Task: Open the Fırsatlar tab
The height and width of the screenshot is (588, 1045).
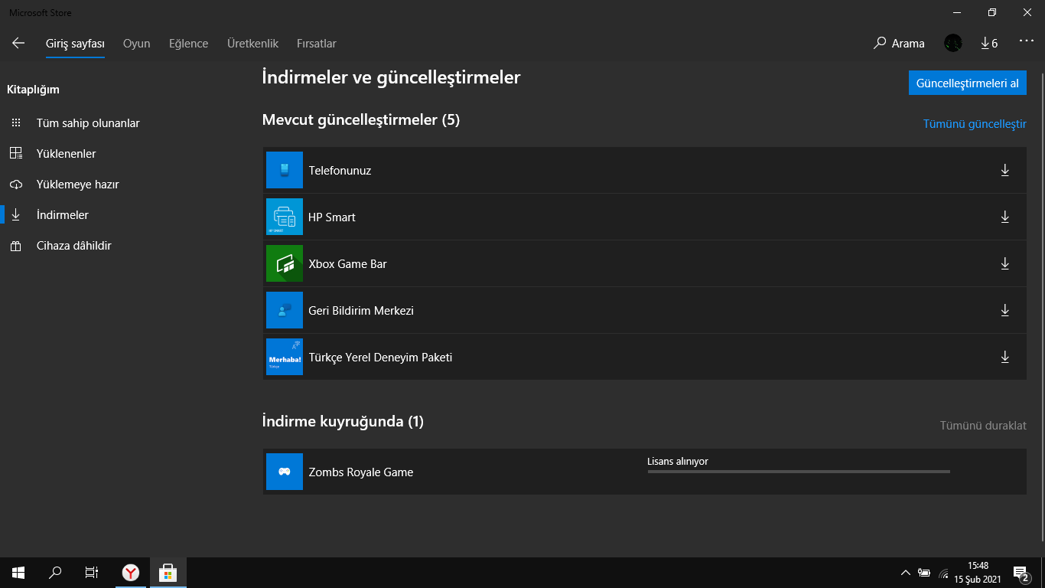Action: [316, 44]
